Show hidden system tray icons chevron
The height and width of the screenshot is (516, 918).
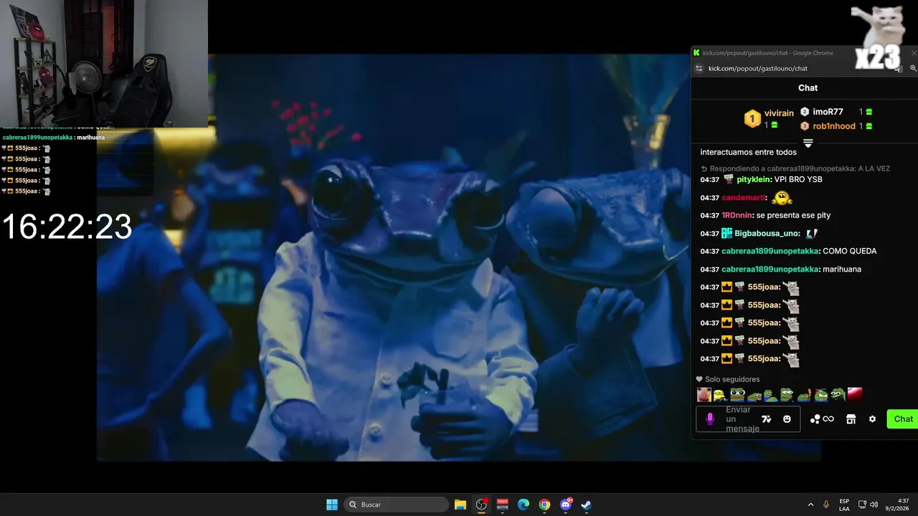point(810,505)
